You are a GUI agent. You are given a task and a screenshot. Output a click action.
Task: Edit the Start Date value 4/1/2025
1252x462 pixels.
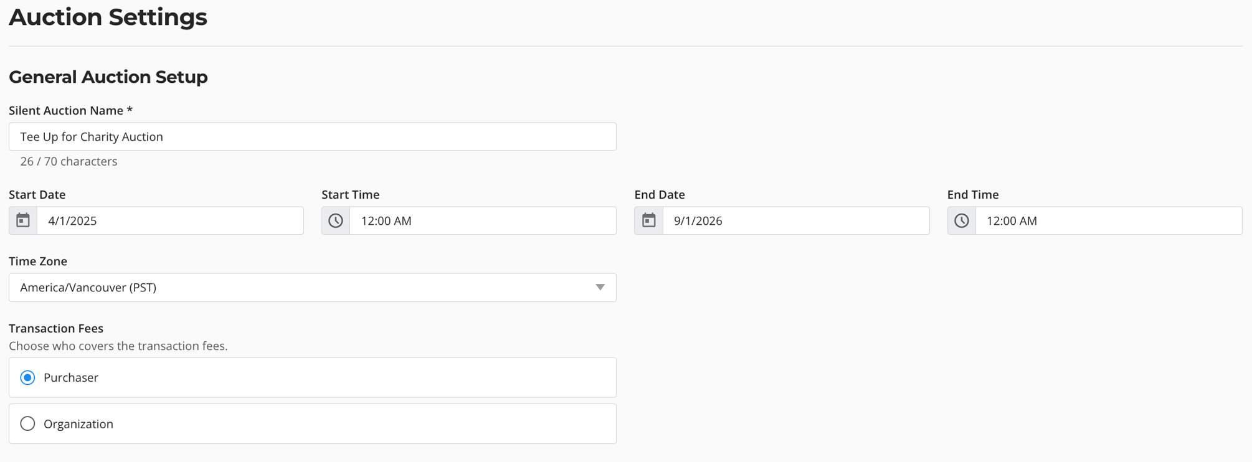coord(170,220)
